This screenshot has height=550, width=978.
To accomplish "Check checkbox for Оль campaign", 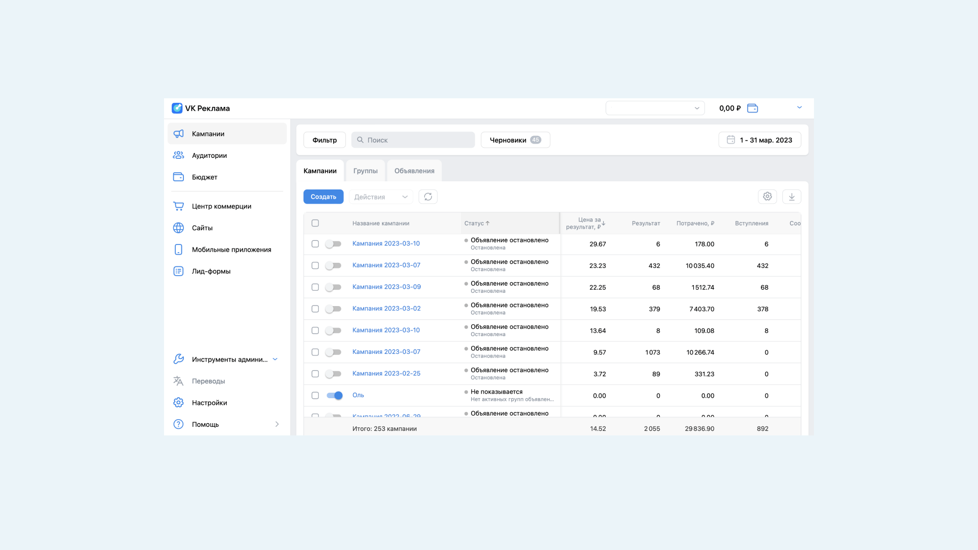I will (x=315, y=395).
